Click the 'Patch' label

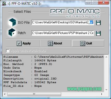click(x=22, y=33)
